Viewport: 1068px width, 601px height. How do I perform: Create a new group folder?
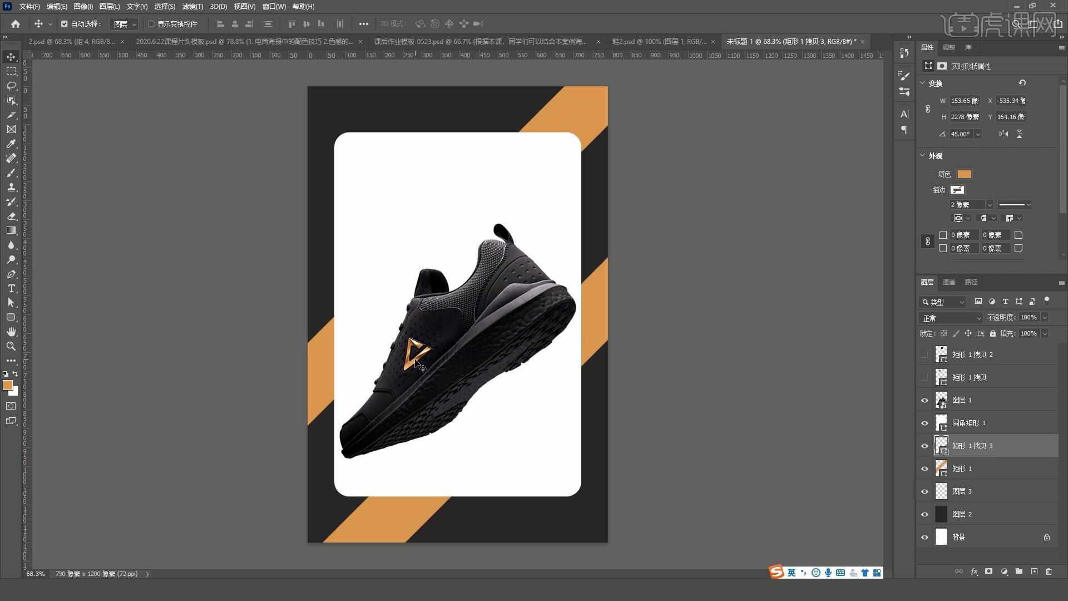tap(1019, 572)
